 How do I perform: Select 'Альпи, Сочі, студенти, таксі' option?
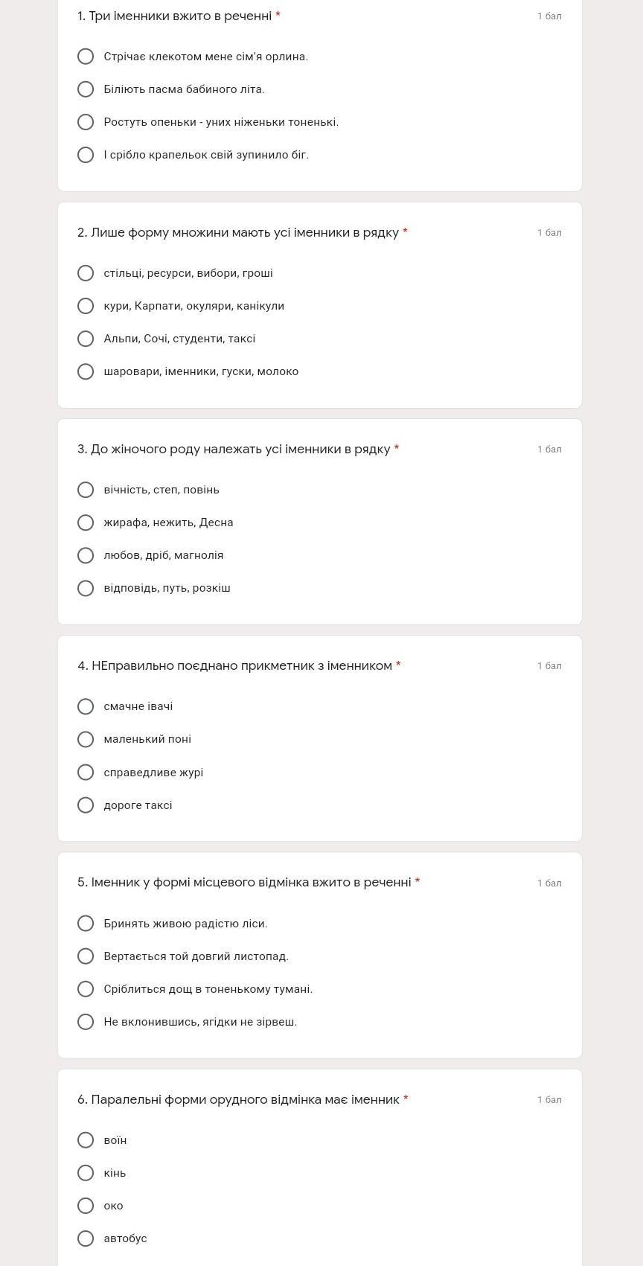pyautogui.click(x=86, y=339)
